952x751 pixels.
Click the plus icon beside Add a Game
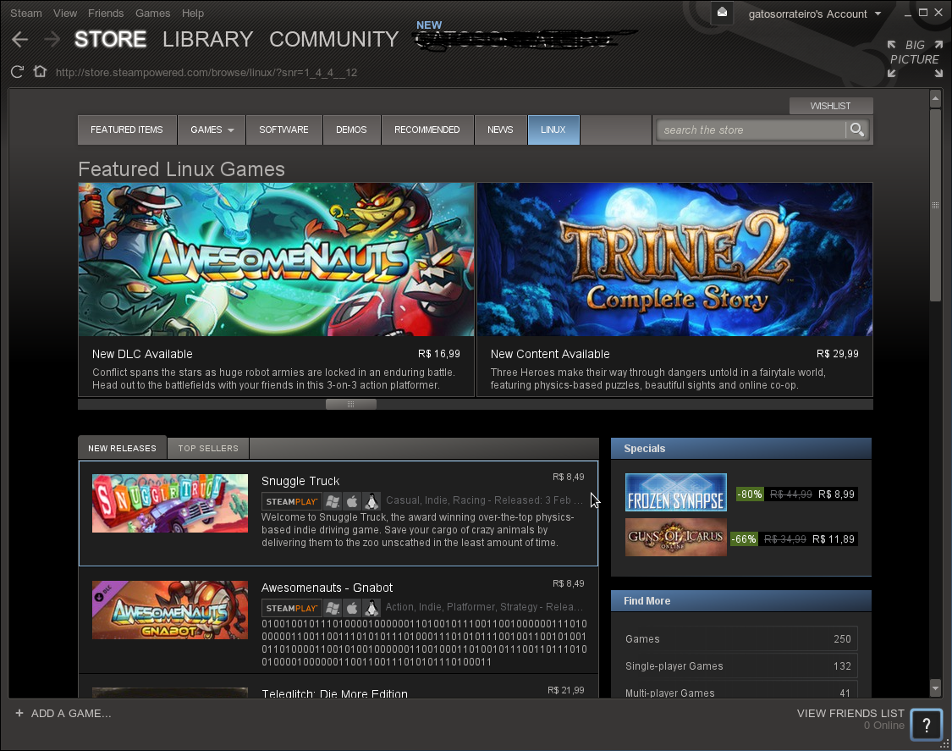point(19,714)
